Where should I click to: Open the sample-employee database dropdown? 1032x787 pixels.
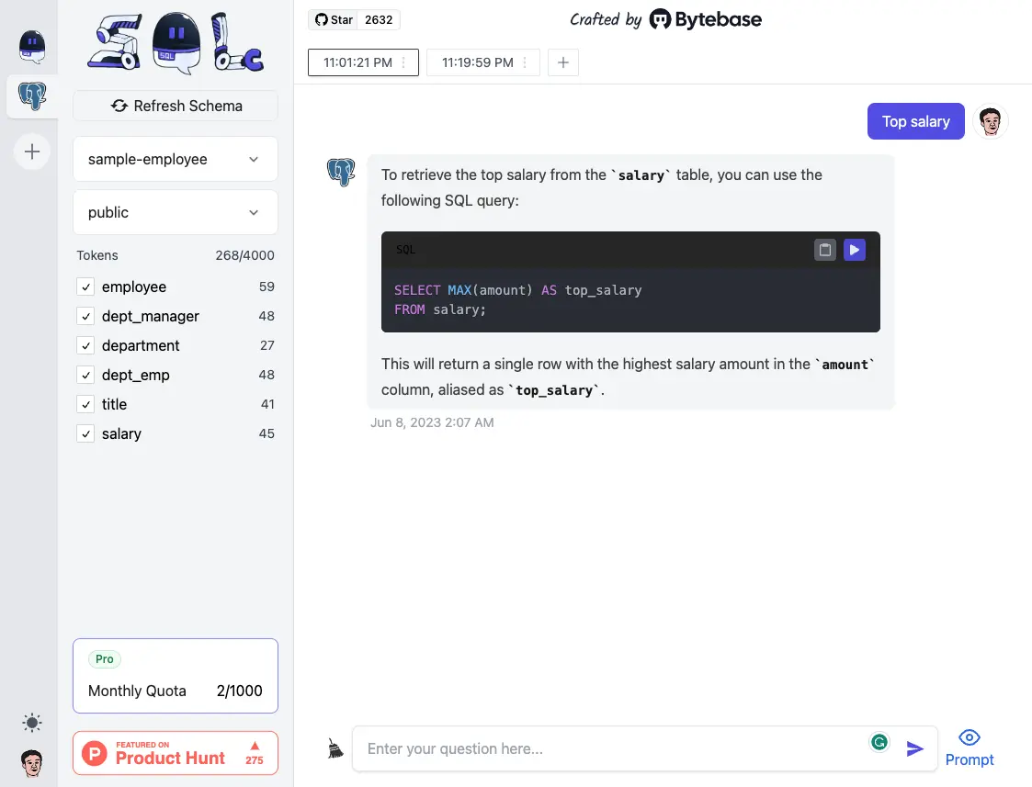[175, 159]
